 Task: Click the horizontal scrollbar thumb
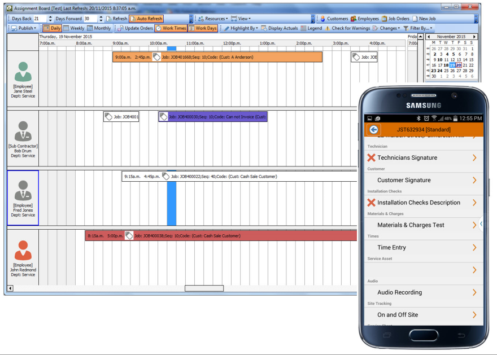pos(204,288)
